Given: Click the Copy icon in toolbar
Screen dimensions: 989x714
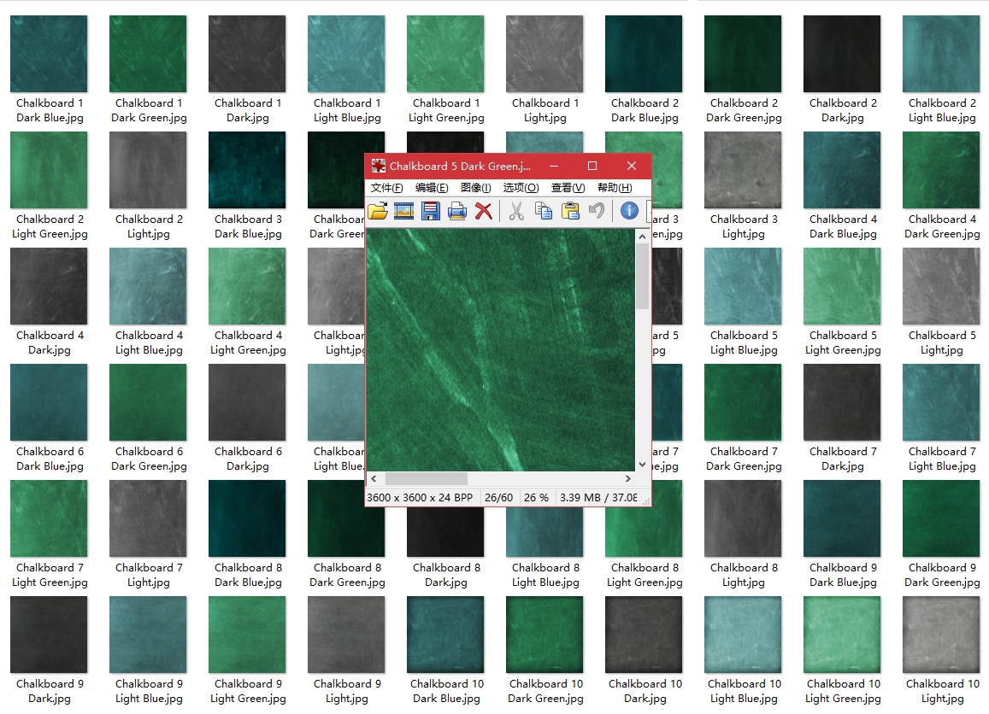Looking at the screenshot, I should (543, 211).
